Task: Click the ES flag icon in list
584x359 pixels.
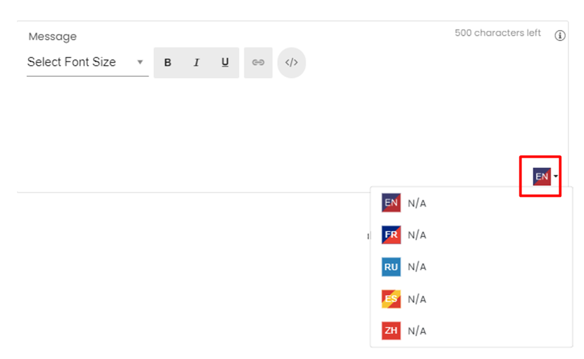Action: pyautogui.click(x=391, y=298)
